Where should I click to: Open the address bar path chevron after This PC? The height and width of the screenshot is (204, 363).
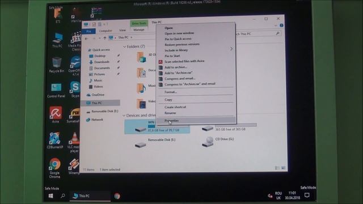[131, 37]
